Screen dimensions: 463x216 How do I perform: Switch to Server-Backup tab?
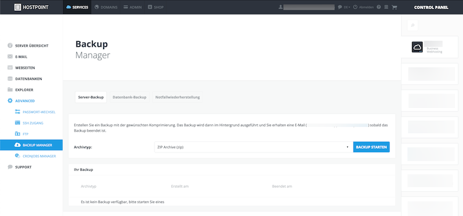91,97
